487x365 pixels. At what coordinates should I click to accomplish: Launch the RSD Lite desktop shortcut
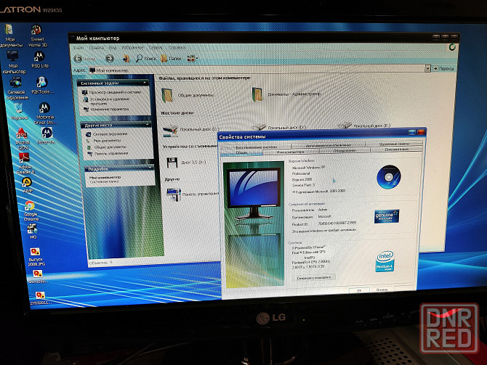pyautogui.click(x=39, y=60)
